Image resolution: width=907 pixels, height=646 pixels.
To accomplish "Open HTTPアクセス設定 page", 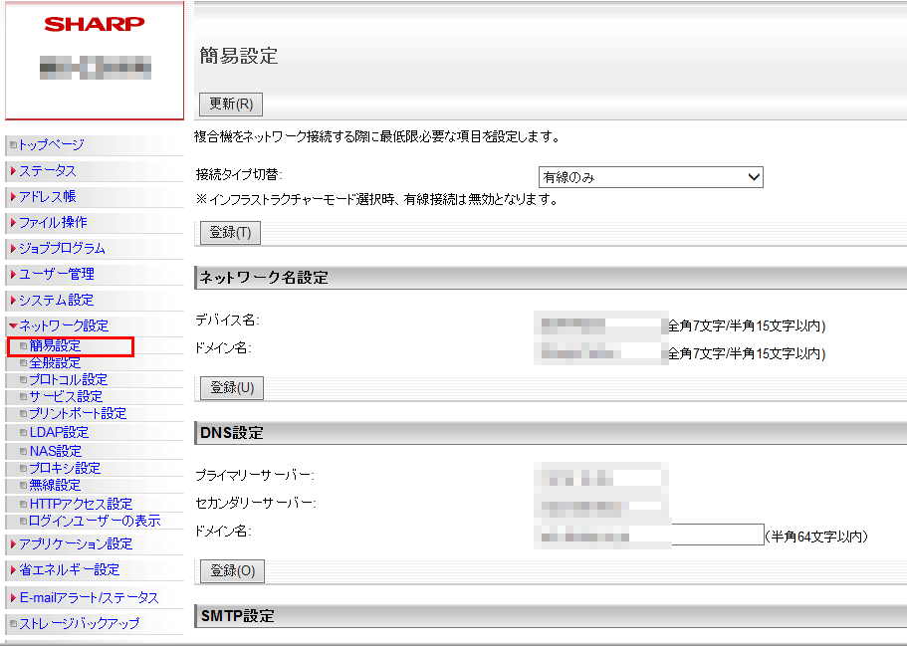I will point(81,504).
